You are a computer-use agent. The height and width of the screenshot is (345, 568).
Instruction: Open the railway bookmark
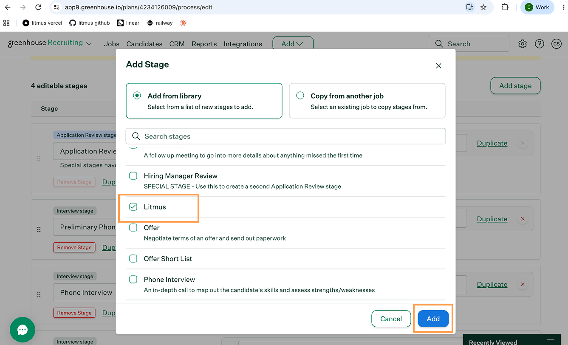(160, 23)
